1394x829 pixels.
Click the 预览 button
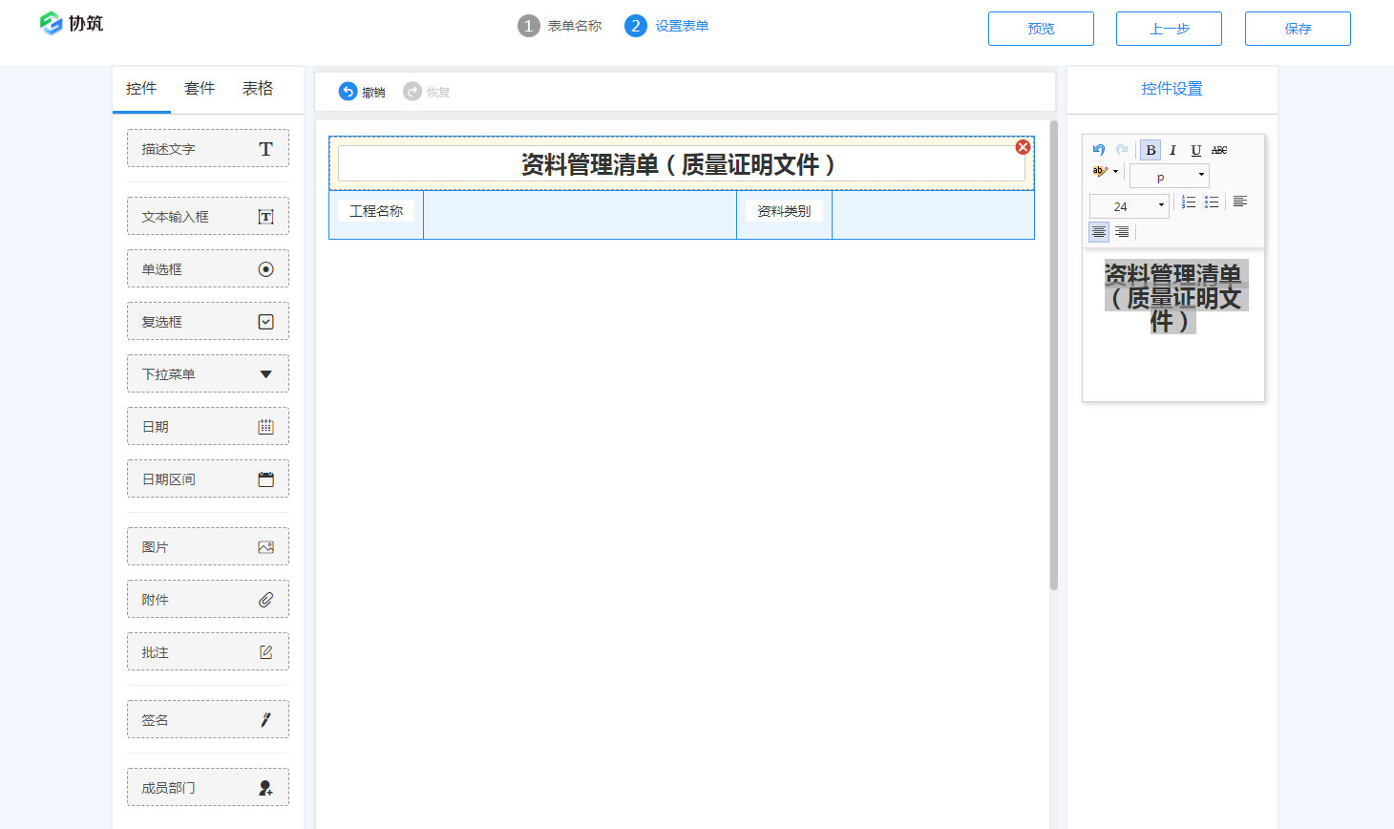pyautogui.click(x=1041, y=28)
